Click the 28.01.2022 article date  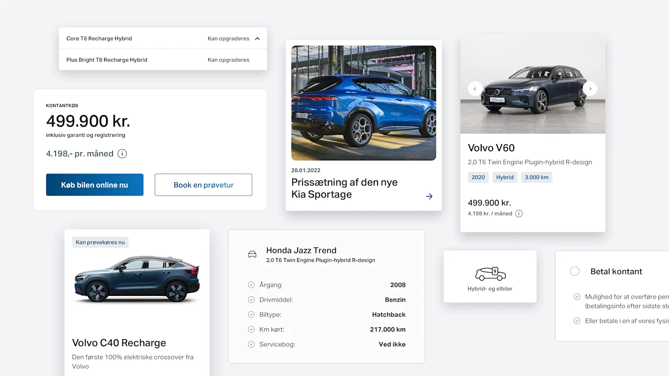click(306, 170)
